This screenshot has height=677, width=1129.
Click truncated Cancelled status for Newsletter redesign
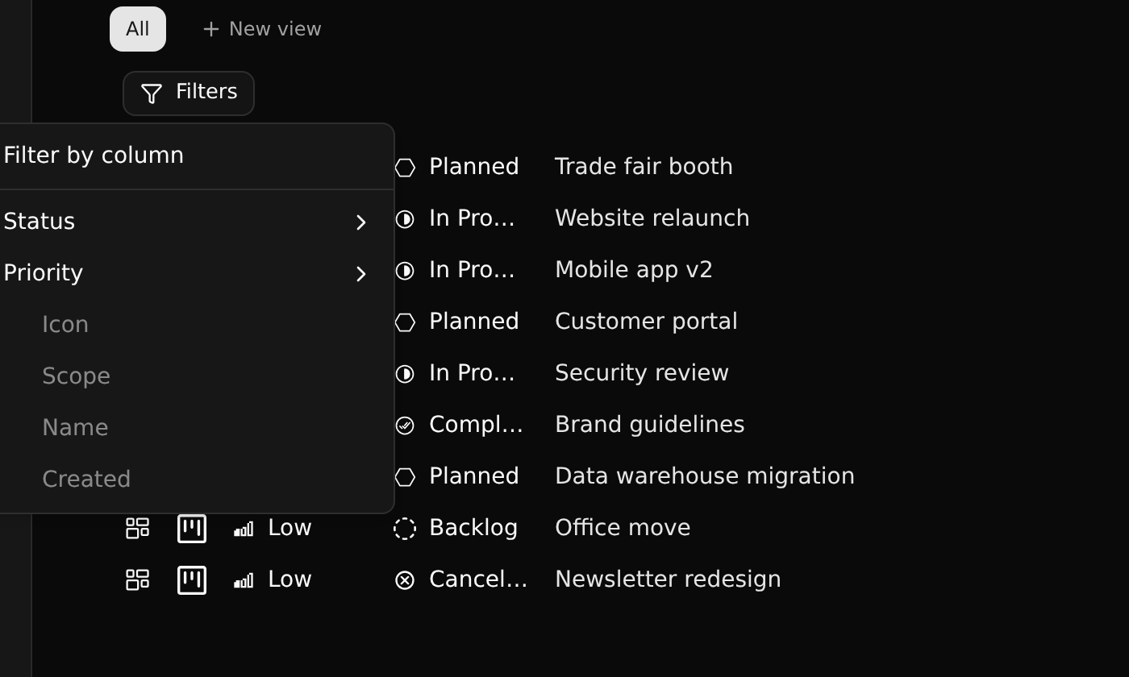478,579
